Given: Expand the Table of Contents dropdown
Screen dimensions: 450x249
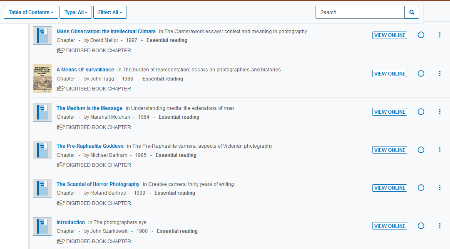Looking at the screenshot, I should [x=31, y=12].
